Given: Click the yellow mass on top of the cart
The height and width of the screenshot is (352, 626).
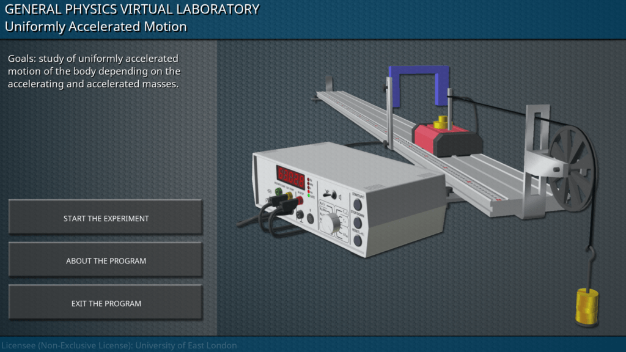Looking at the screenshot, I should tap(441, 123).
